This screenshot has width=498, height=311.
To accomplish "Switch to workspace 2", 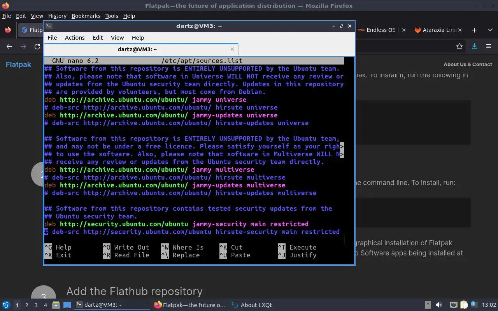I will click(x=26, y=305).
